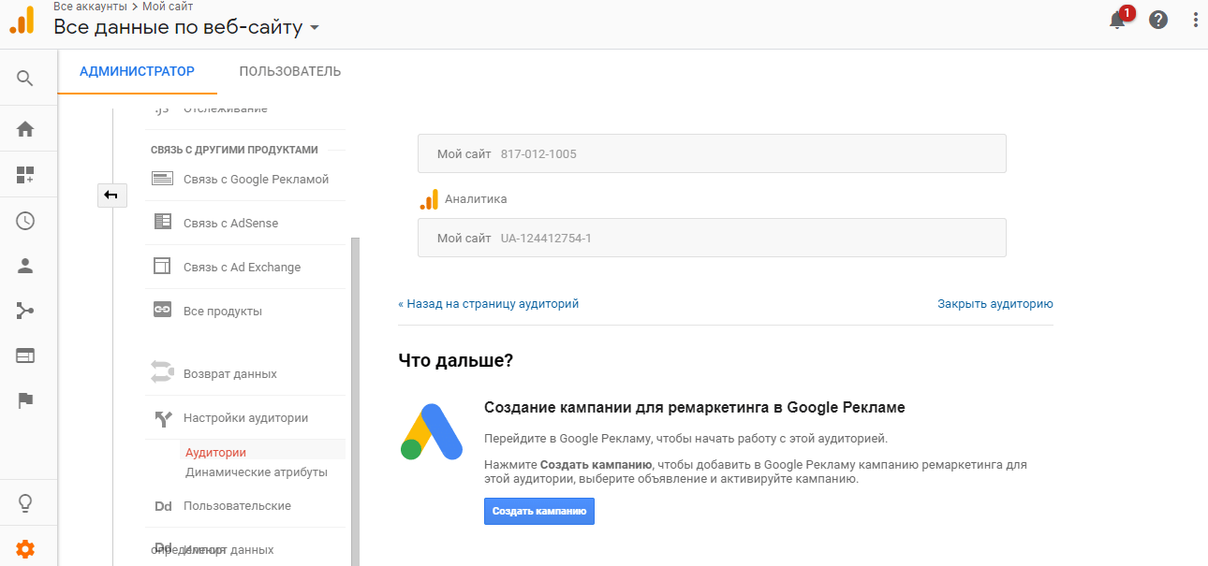
Task: Open the three-dot overflow menu
Action: 1195,19
